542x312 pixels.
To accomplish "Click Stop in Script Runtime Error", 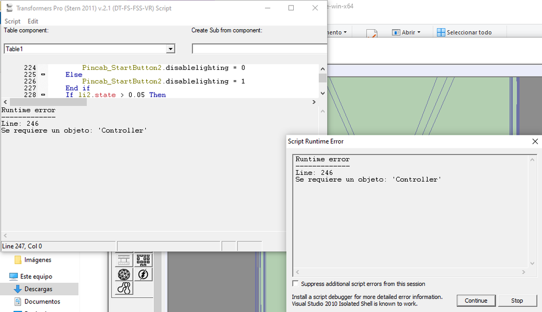I will [517, 301].
